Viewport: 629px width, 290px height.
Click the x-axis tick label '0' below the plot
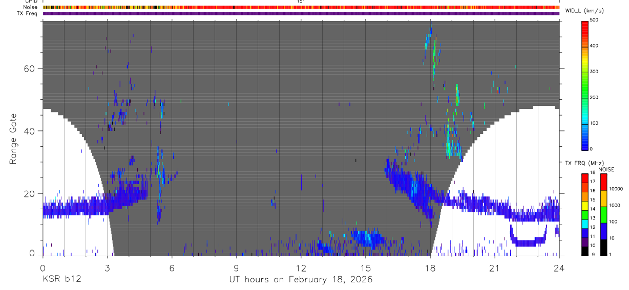[43, 267]
